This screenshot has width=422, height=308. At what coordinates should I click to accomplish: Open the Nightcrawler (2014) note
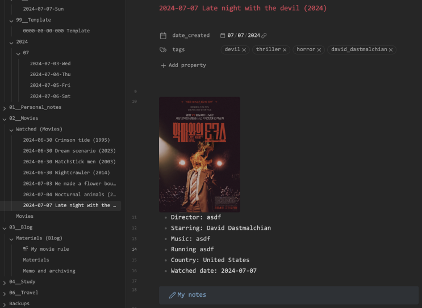coord(66,172)
